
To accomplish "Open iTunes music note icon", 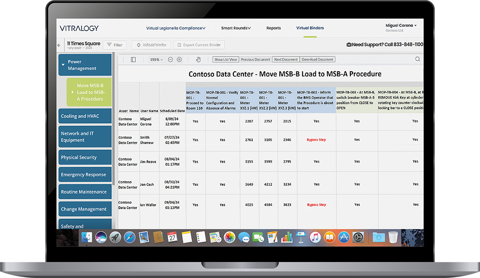I will click(315, 237).
